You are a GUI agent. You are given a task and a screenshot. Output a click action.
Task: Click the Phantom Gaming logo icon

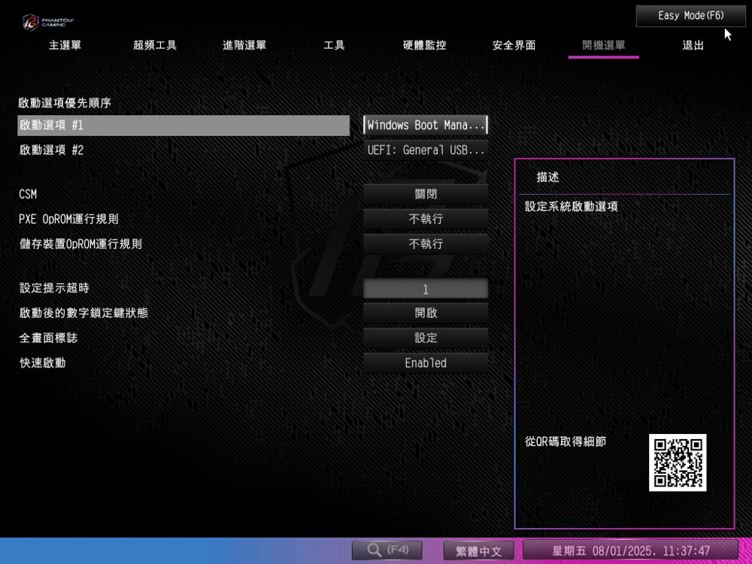point(30,22)
